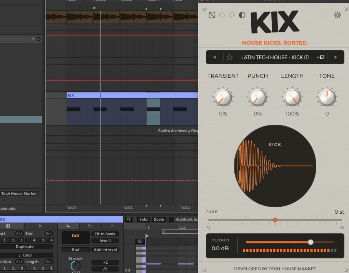Image resolution: width=349 pixels, height=273 pixels.
Task: Click the Set button next to End
Action: 49,234
